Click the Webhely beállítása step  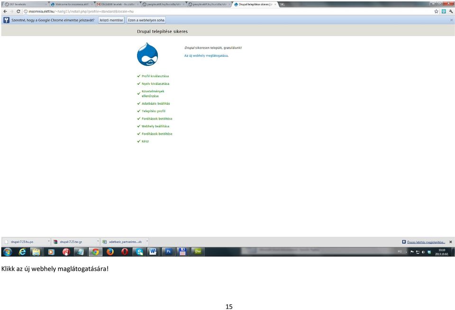point(155,126)
